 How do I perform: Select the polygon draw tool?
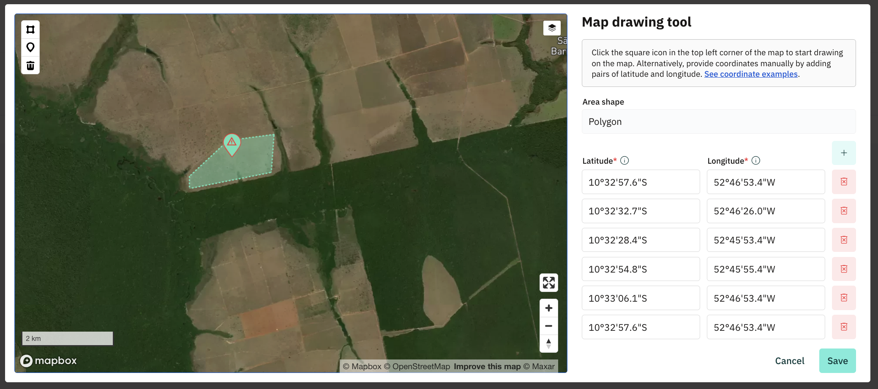tap(30, 30)
